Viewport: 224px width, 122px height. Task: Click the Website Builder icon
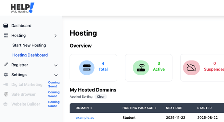(x=5, y=104)
